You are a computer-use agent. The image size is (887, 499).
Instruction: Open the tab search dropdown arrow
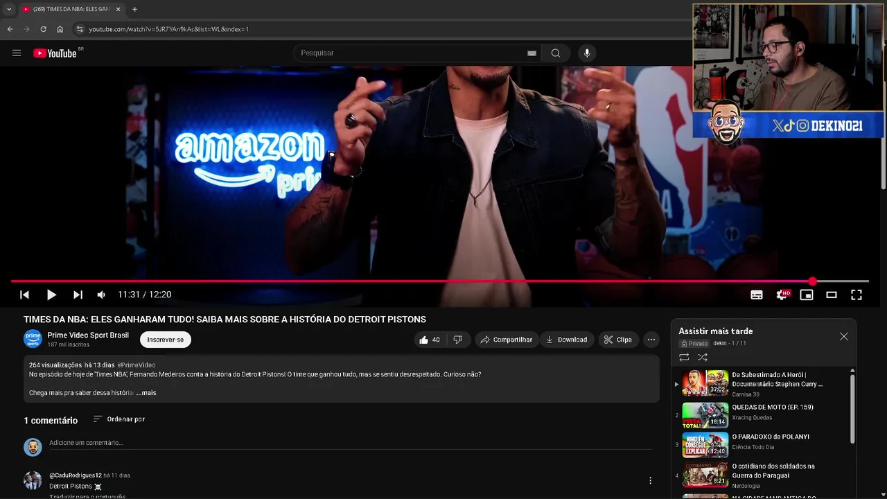pyautogui.click(x=9, y=9)
